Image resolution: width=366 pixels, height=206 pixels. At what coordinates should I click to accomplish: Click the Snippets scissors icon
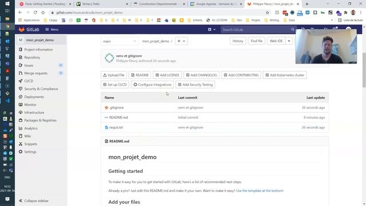(x=21, y=144)
